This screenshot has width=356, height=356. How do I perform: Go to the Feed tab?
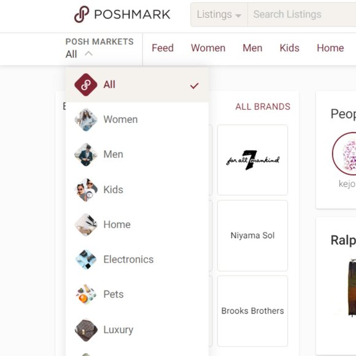click(x=163, y=48)
